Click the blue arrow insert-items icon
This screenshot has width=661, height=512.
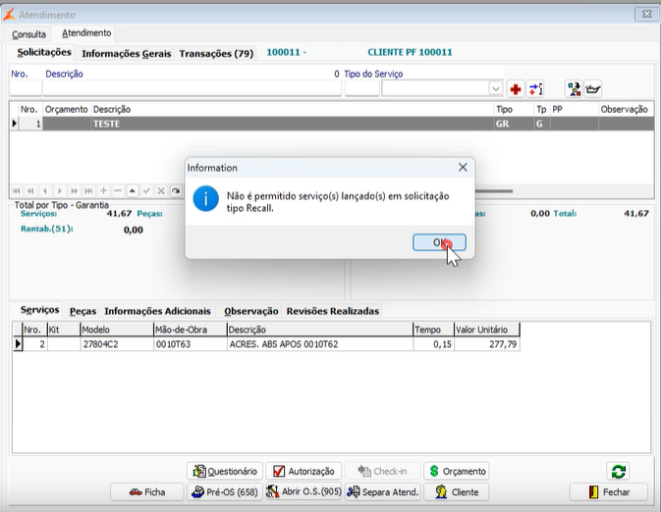tap(535, 89)
